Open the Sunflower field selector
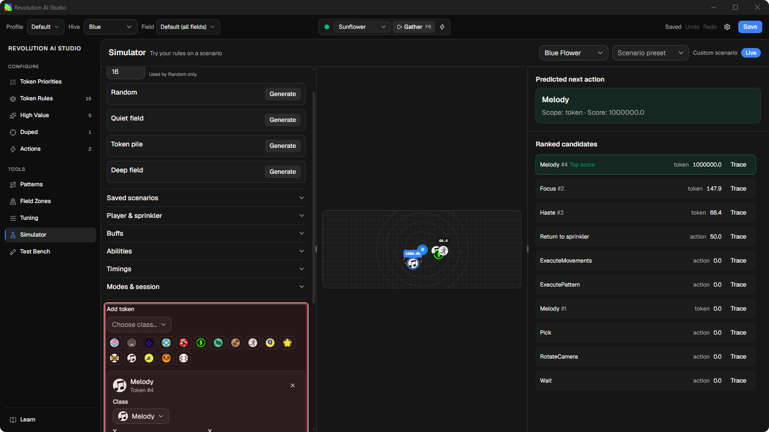Image resolution: width=769 pixels, height=432 pixels. [x=362, y=27]
